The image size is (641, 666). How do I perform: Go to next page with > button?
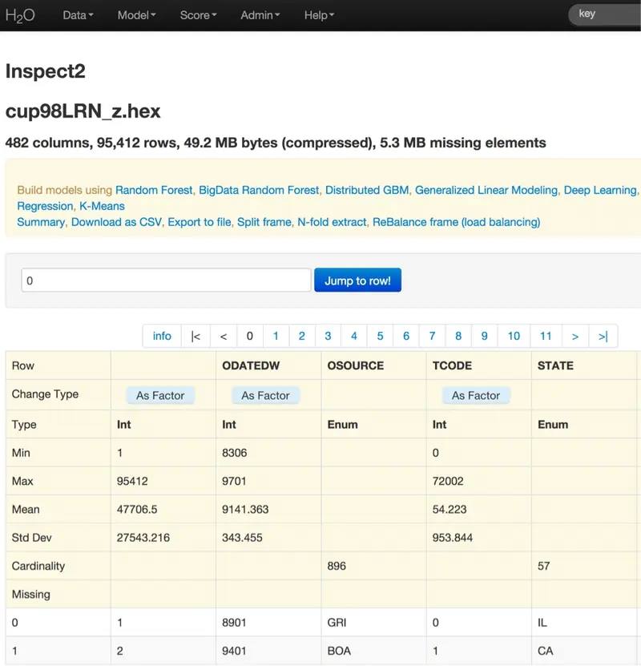click(575, 336)
